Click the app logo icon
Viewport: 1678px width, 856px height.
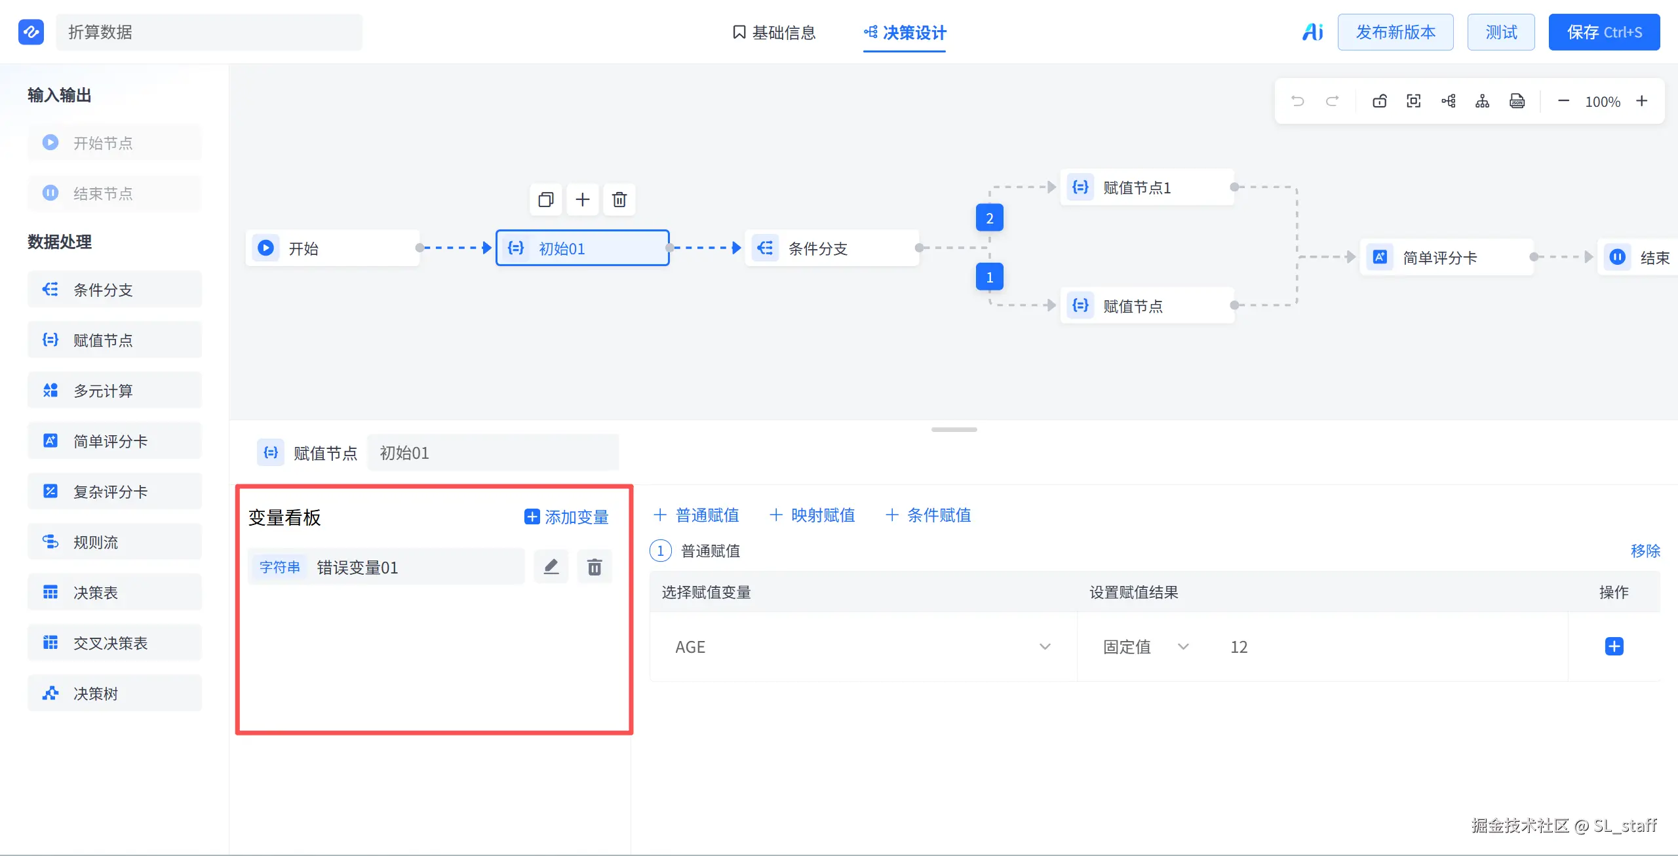31,31
